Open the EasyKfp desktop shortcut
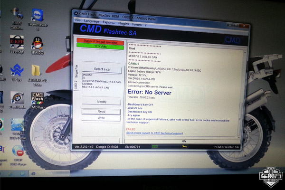285x190 pixels. click(x=17, y=45)
